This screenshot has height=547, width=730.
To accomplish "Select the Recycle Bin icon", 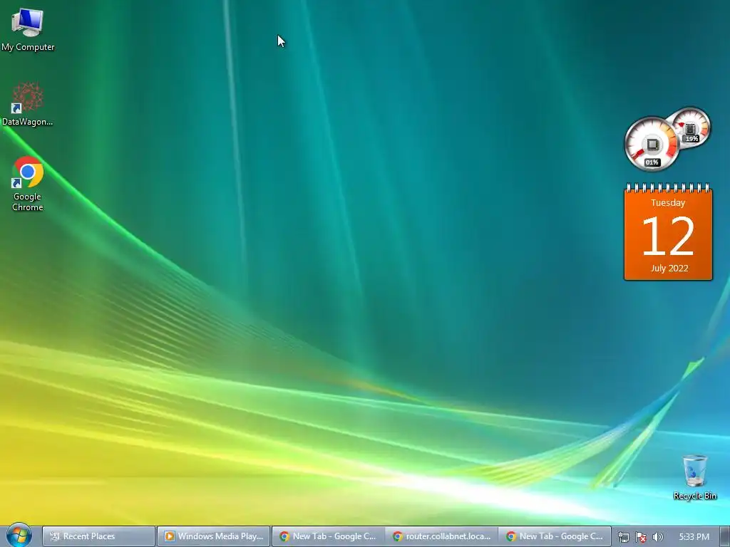I will (x=694, y=476).
